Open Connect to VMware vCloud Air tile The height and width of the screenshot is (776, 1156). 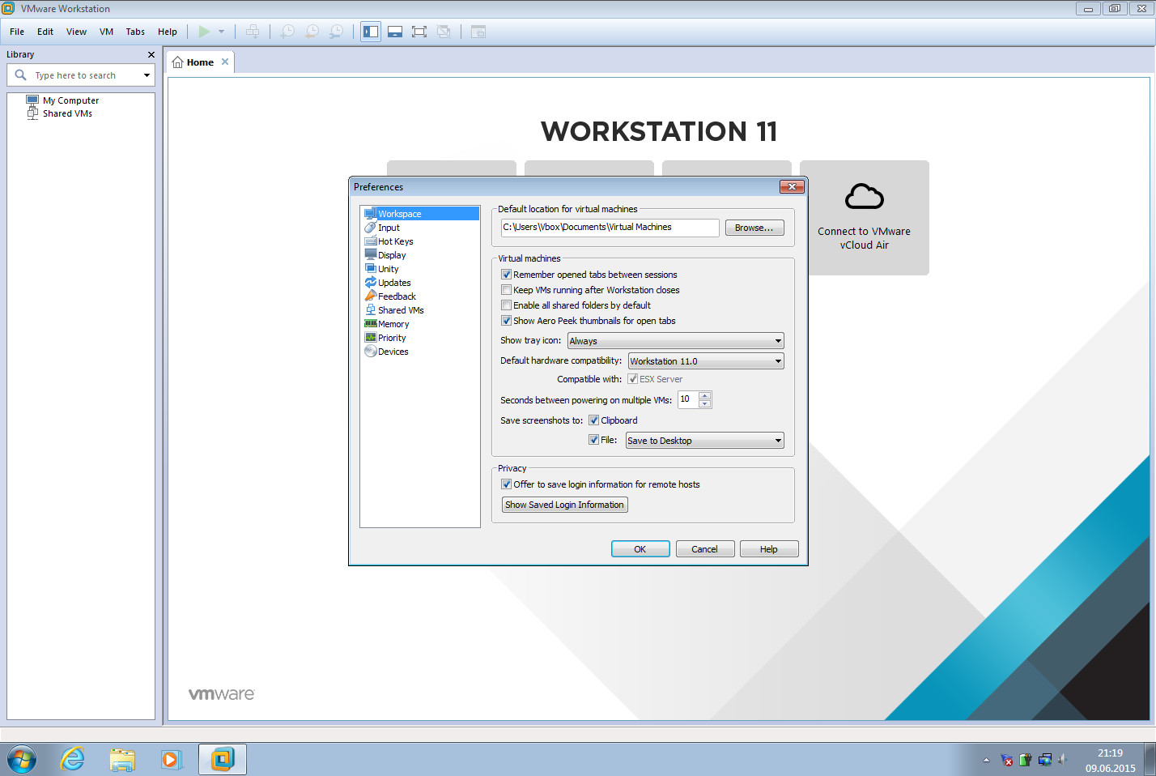click(x=864, y=218)
